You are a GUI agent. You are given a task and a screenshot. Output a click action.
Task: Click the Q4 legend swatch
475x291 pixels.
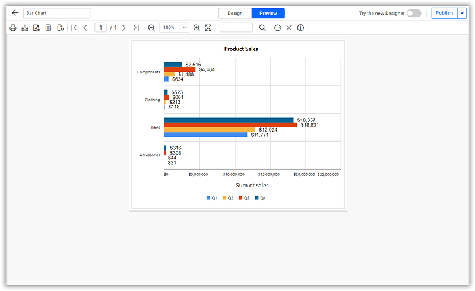point(257,198)
